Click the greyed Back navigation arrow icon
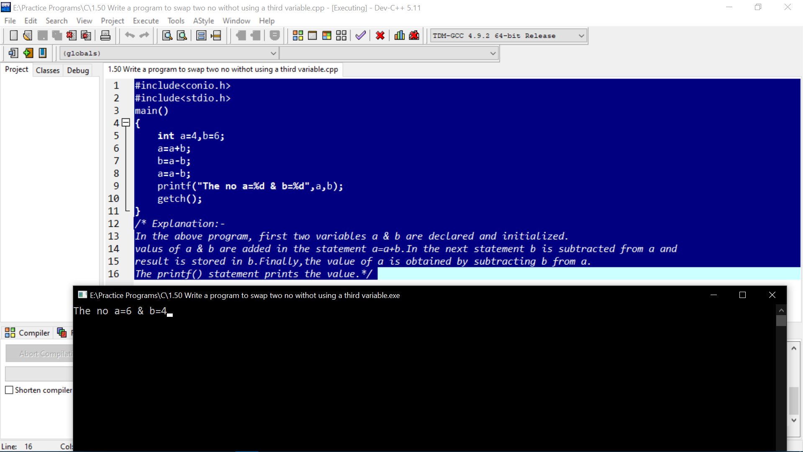The height and width of the screenshot is (452, 803). (x=240, y=36)
